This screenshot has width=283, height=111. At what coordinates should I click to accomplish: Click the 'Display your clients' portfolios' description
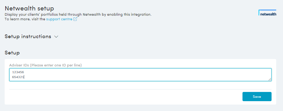[78, 14]
